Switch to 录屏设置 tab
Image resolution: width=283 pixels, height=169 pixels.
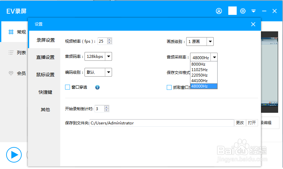(45, 40)
